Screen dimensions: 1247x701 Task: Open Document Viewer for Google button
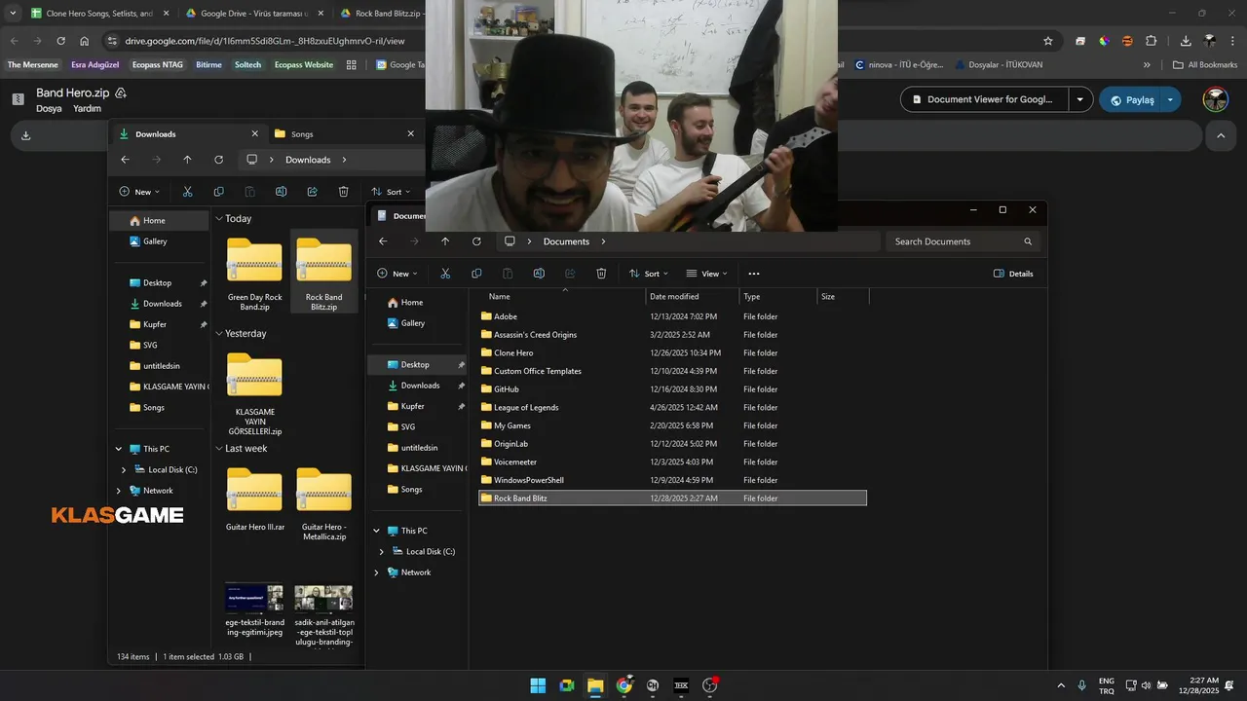point(984,99)
